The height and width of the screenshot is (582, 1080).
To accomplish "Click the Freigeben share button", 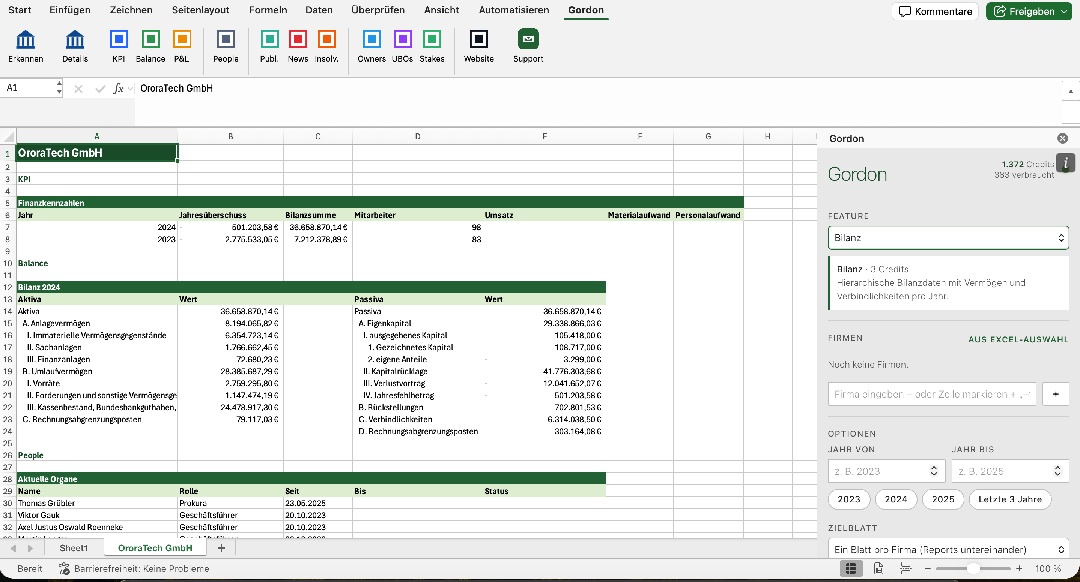I will (1024, 11).
